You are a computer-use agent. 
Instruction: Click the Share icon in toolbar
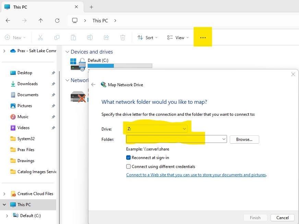[x=106, y=37]
